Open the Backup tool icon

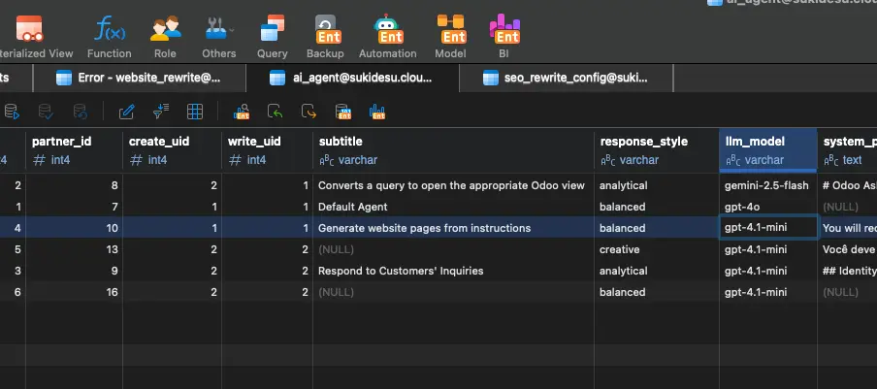(x=325, y=36)
